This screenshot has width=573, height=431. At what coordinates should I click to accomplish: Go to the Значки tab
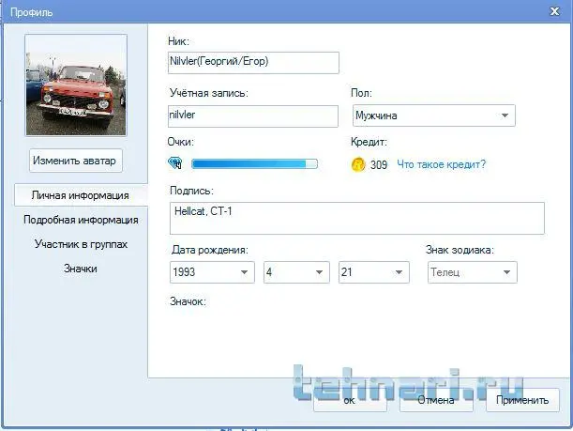[81, 269]
